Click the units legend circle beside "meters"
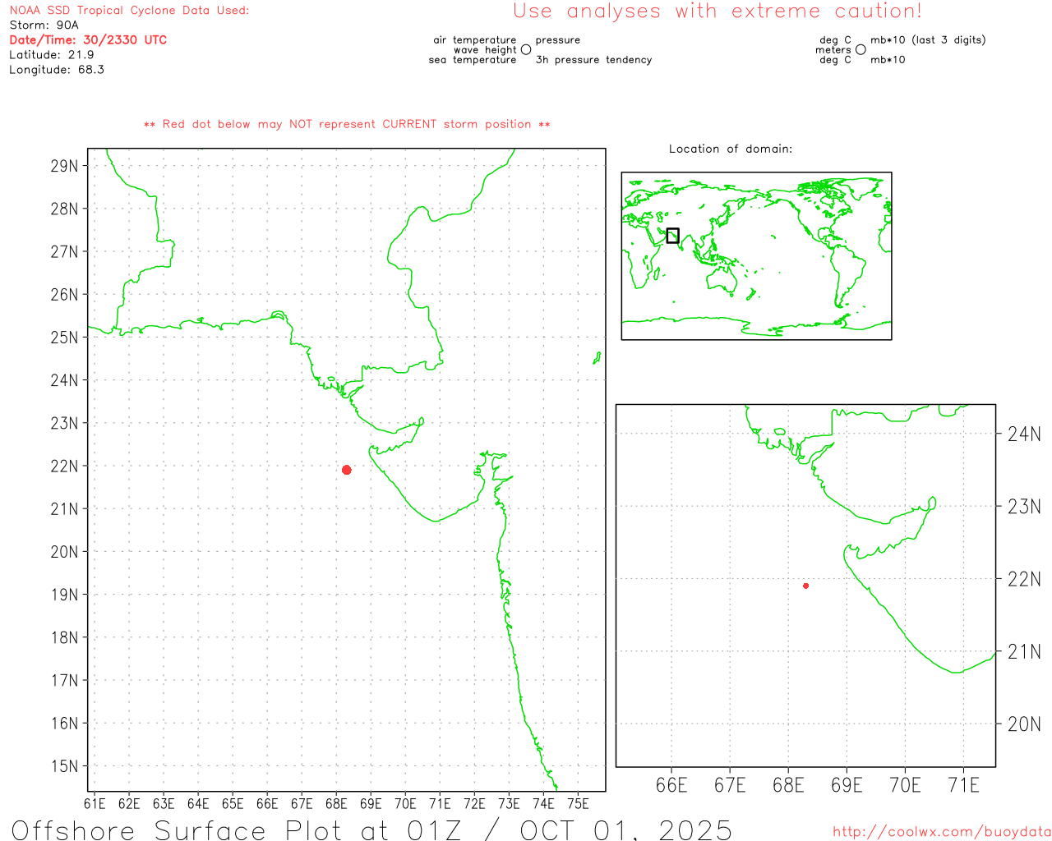This screenshot has width=1052, height=841. tap(861, 50)
